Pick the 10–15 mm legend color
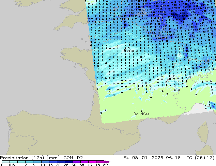Screen dimensions: 216x166 point(45,162)
